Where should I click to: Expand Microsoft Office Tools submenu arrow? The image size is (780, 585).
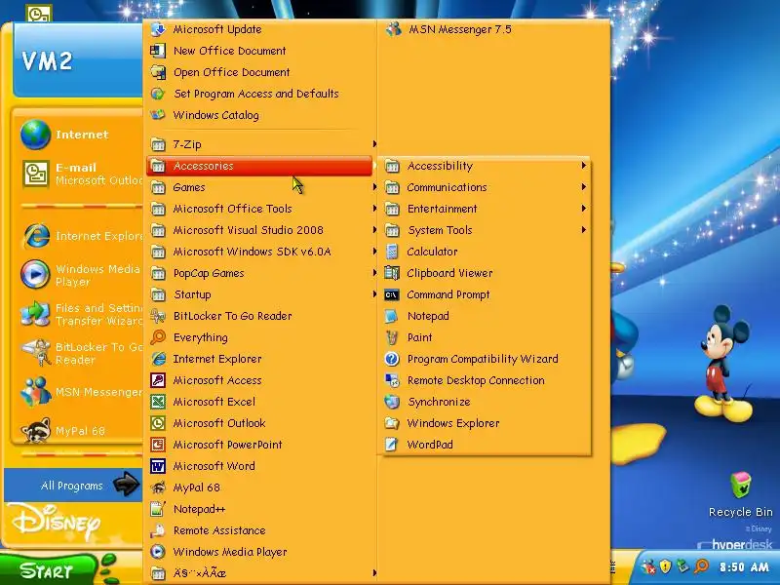click(x=374, y=209)
